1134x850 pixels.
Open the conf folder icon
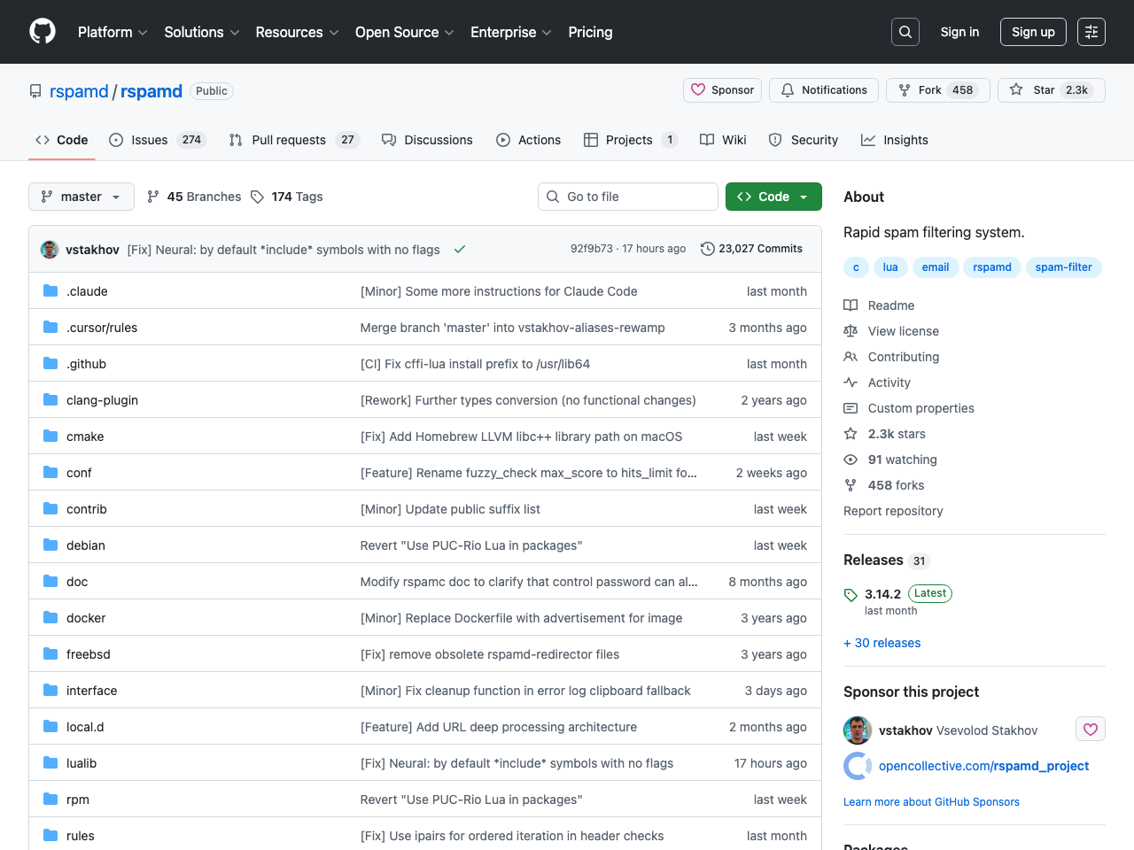[50, 472]
